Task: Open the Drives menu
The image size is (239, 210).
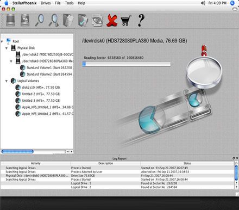Action: [x=46, y=3]
